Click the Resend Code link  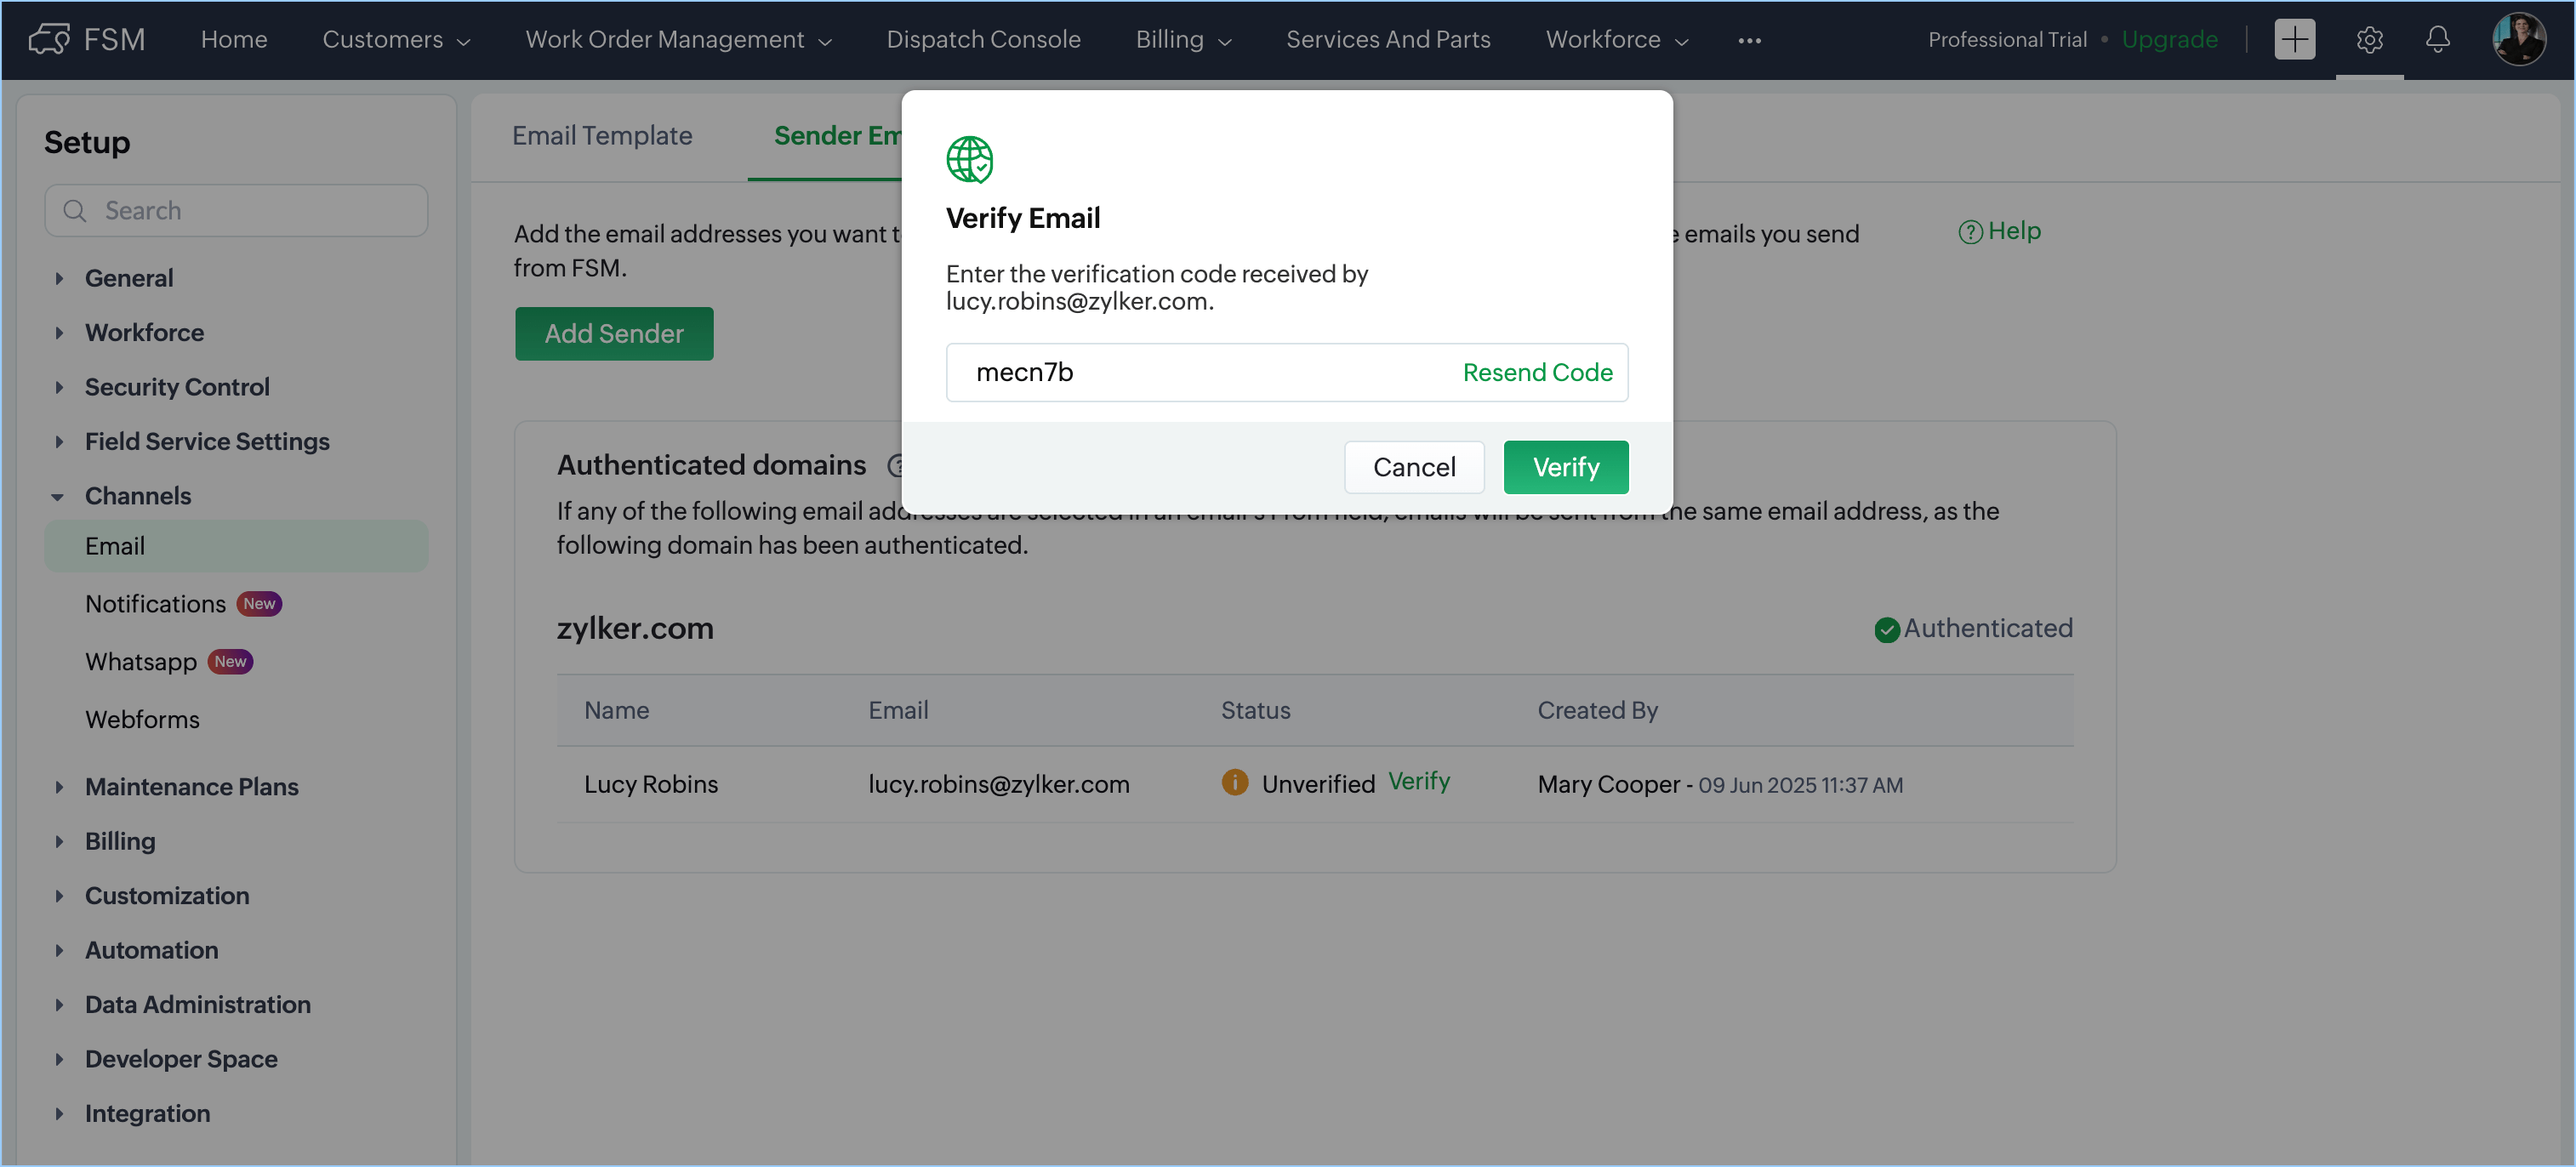(x=1536, y=372)
